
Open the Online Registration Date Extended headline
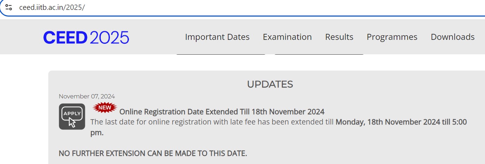pyautogui.click(x=222, y=112)
